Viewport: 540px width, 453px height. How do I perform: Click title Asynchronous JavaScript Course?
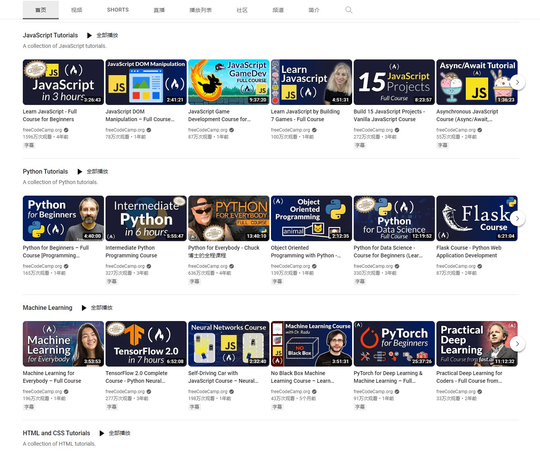467,115
